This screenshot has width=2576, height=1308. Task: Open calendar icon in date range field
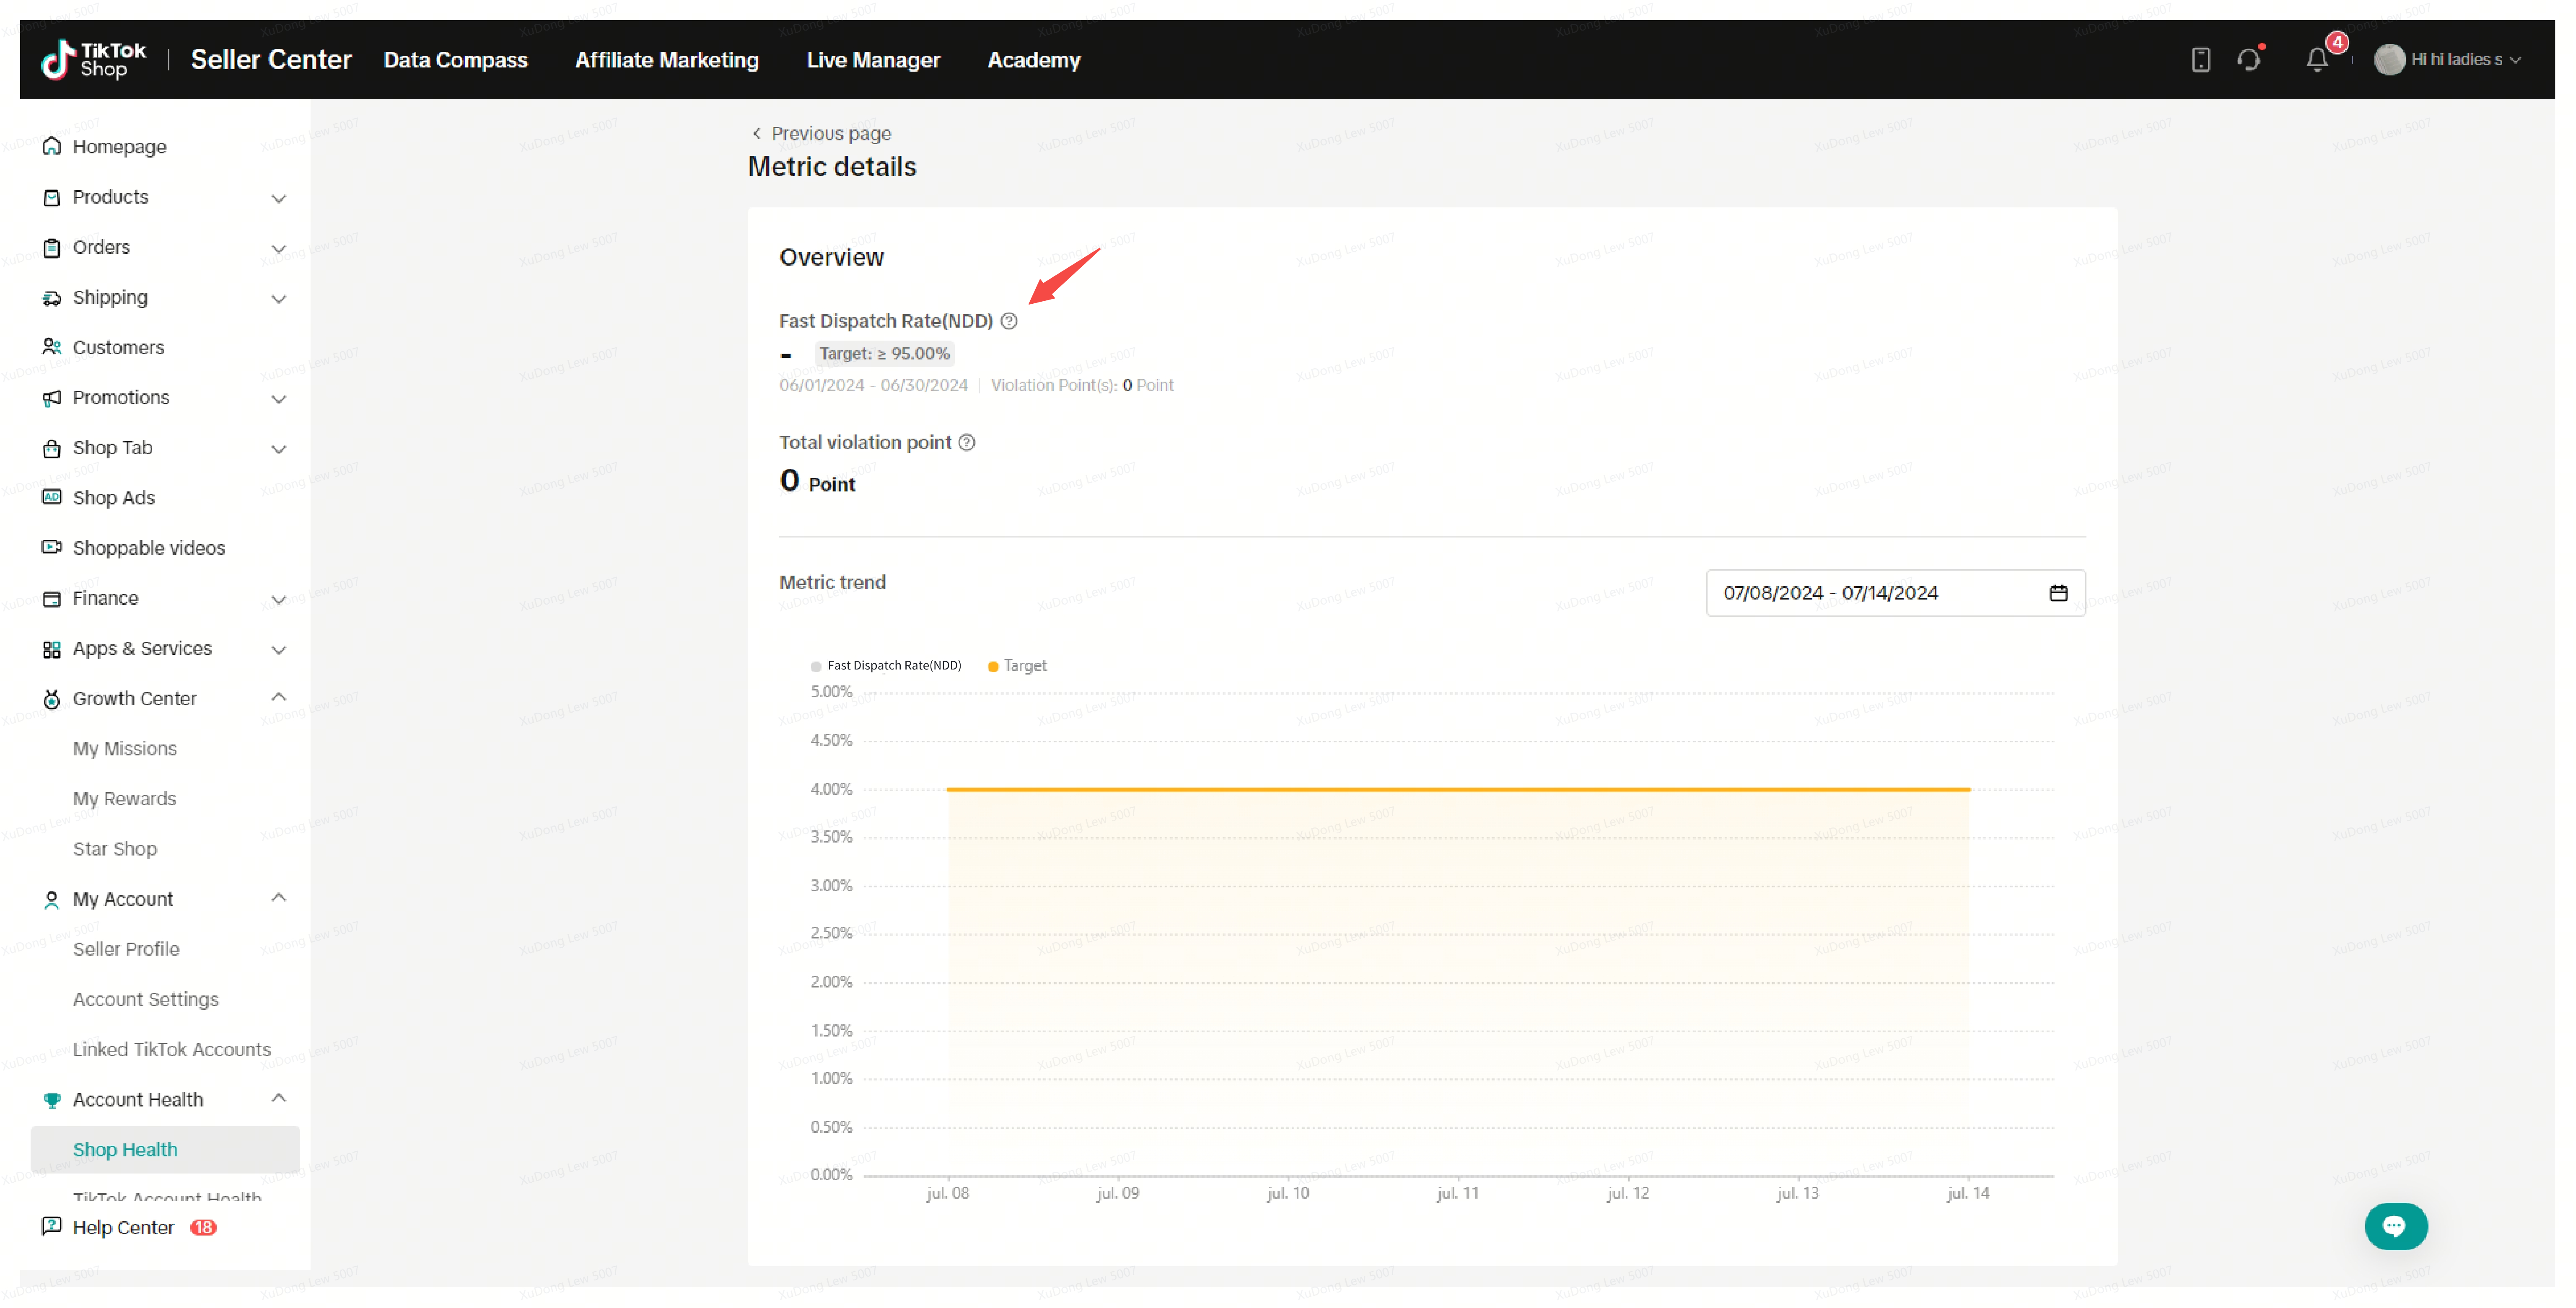[x=2058, y=592]
